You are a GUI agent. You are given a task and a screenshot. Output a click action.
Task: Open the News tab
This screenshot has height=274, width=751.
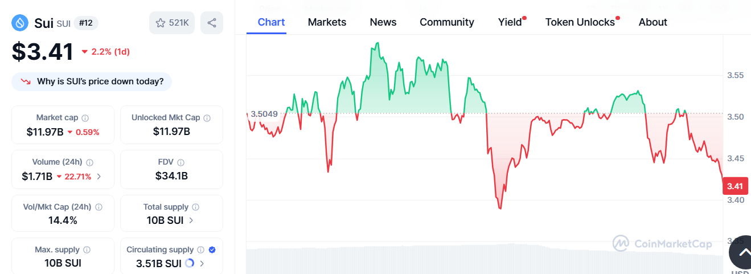[x=383, y=22]
